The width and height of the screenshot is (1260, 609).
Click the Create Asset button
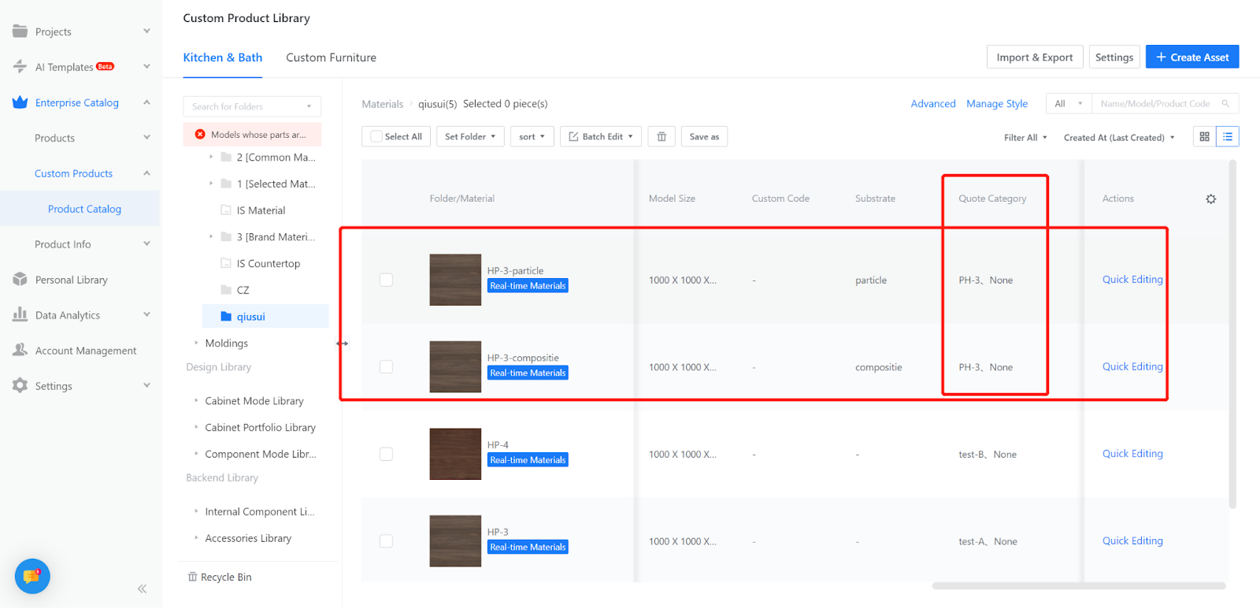pyautogui.click(x=1191, y=58)
